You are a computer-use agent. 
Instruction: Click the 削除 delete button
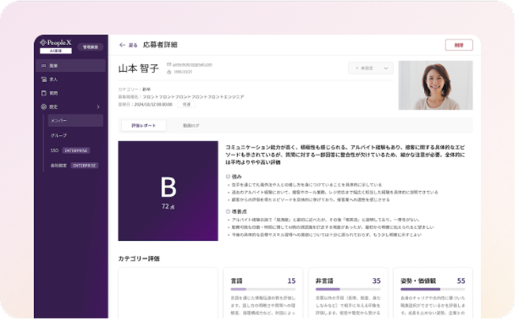click(x=459, y=45)
